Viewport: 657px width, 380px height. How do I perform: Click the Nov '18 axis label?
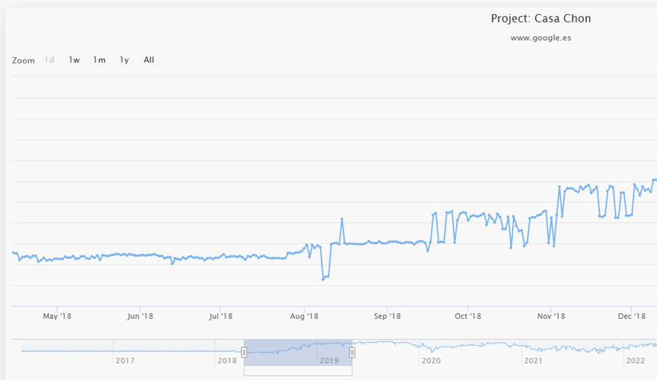click(x=550, y=317)
